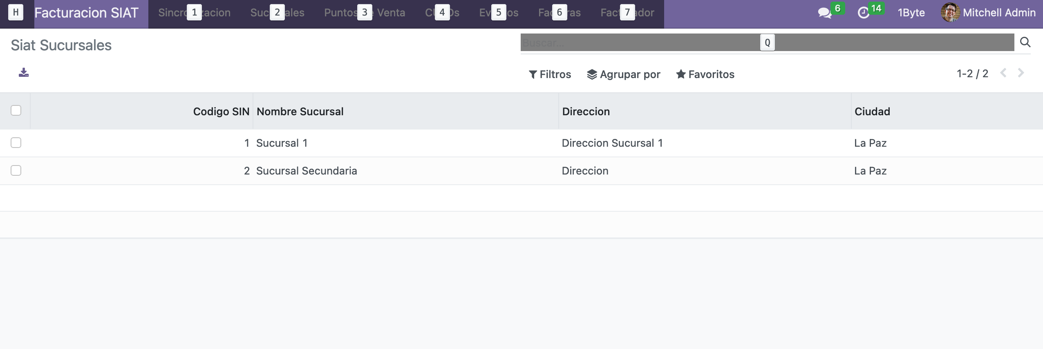This screenshot has height=349, width=1043.
Task: Go to next page arrow
Action: [1021, 73]
